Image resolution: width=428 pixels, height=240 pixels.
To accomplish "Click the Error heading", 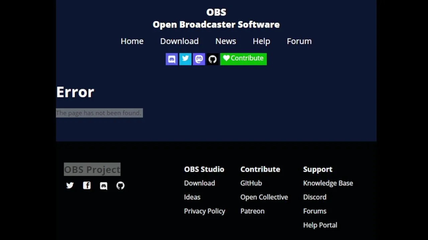I will tap(75, 92).
